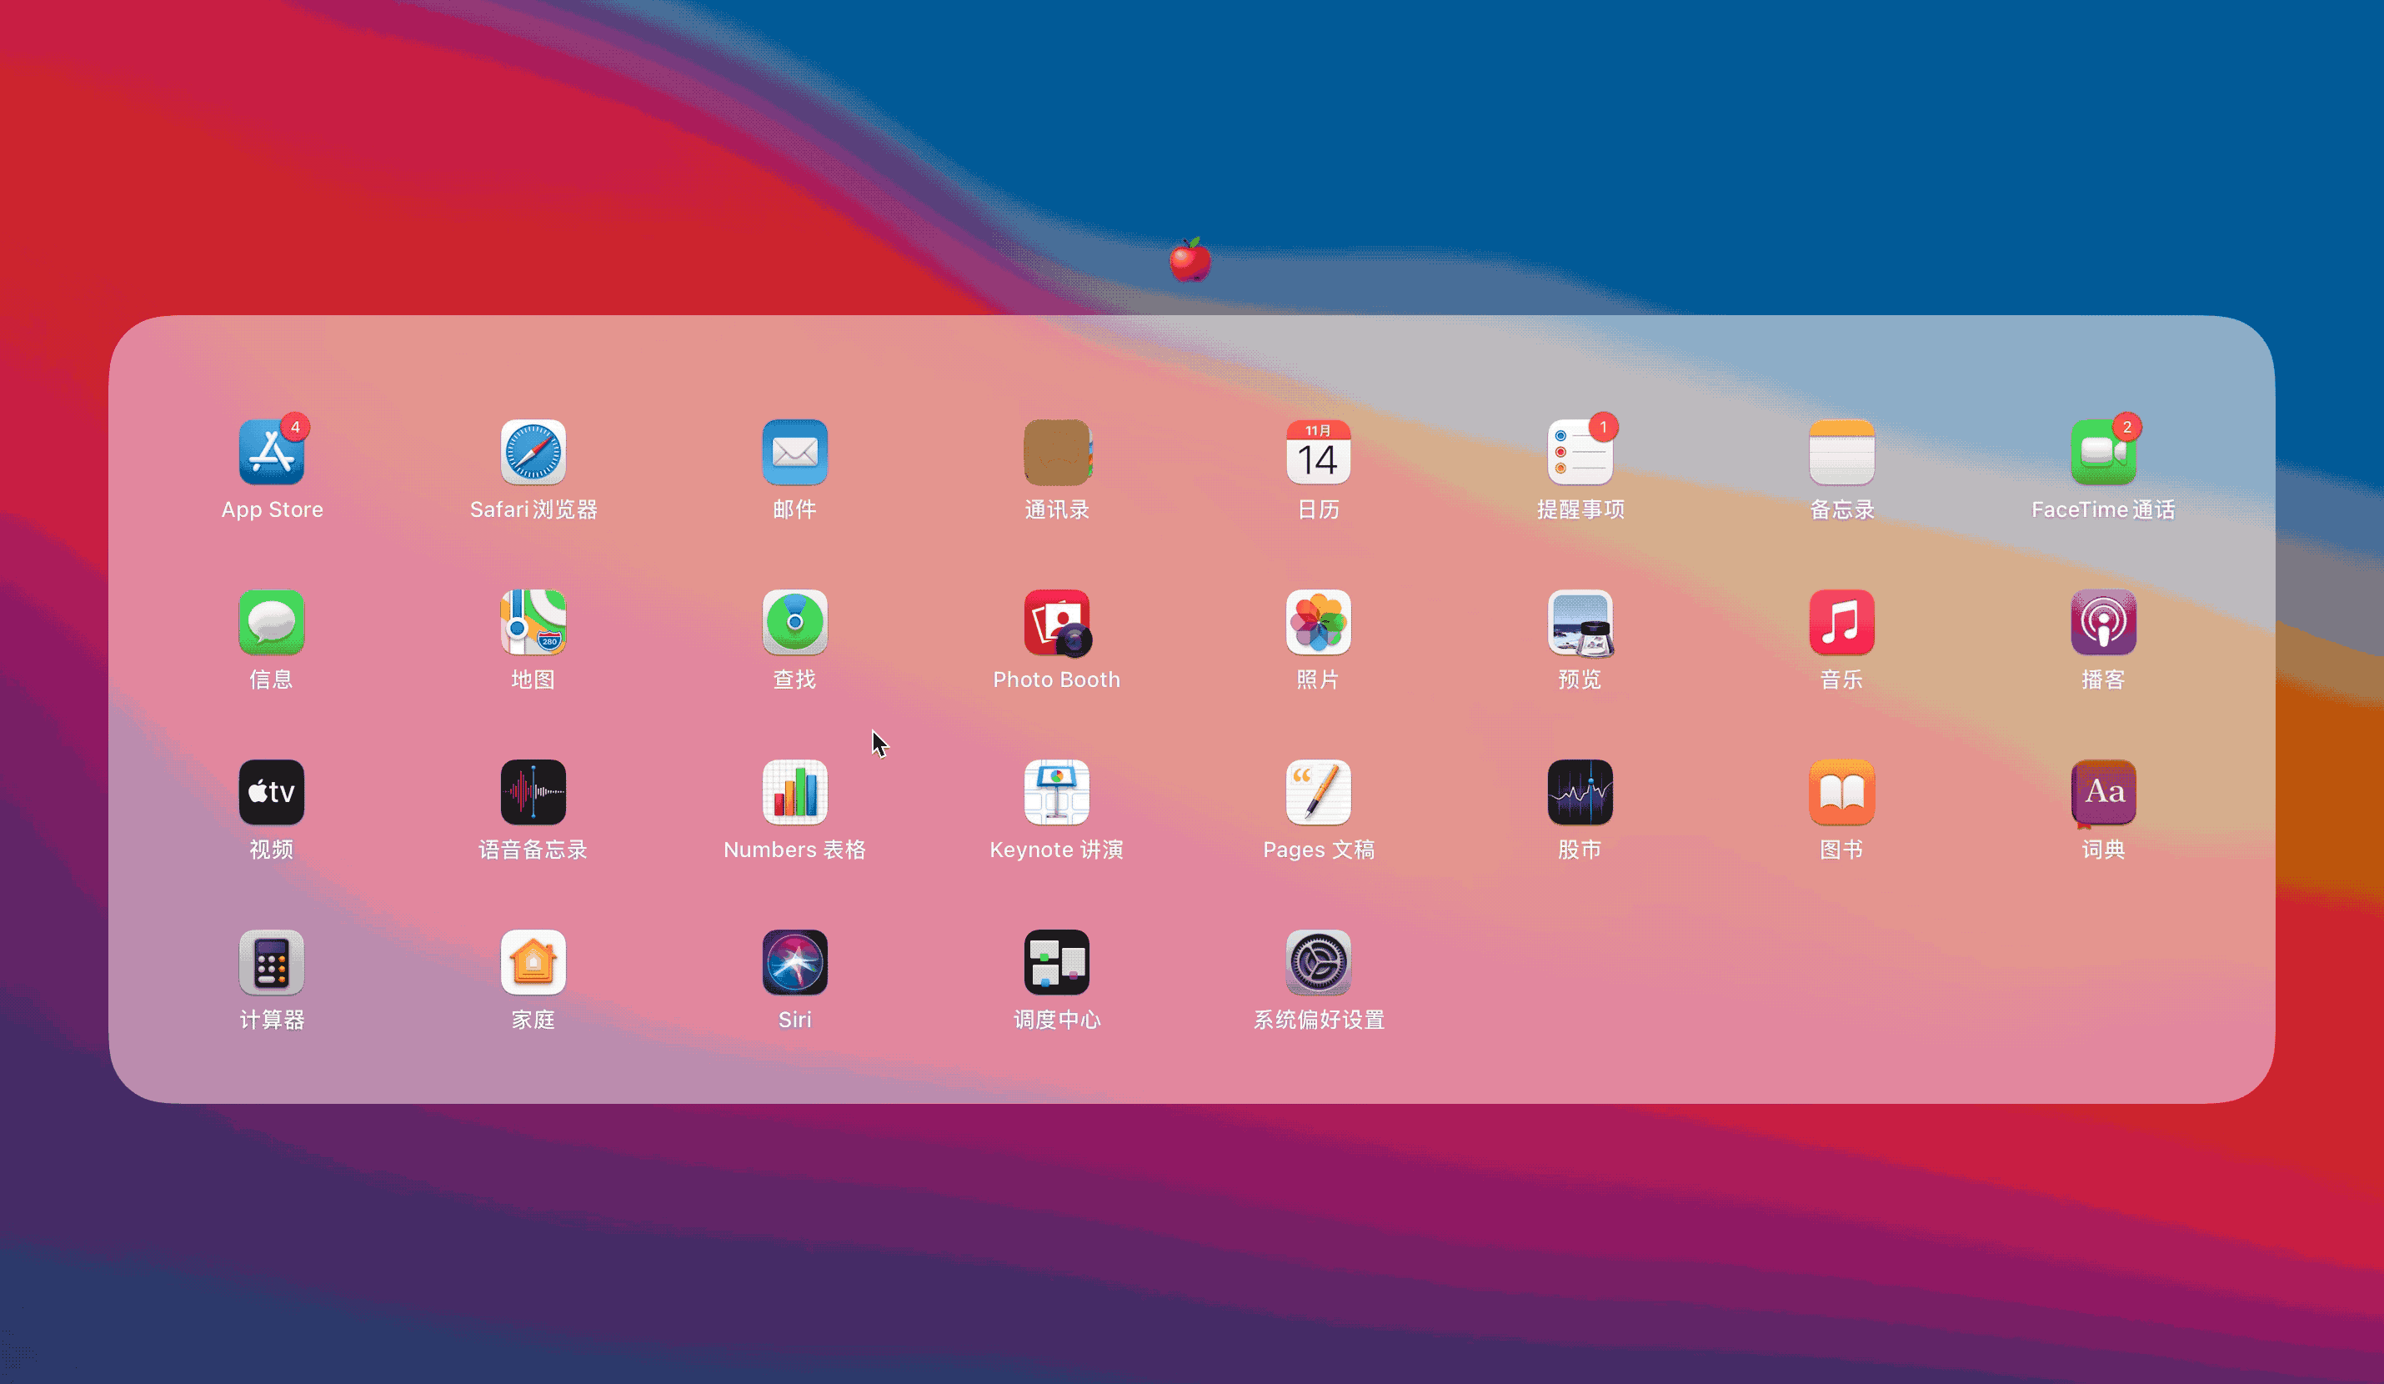Open the 预览 (Preview) app
This screenshot has height=1384, width=2384.
1580,623
